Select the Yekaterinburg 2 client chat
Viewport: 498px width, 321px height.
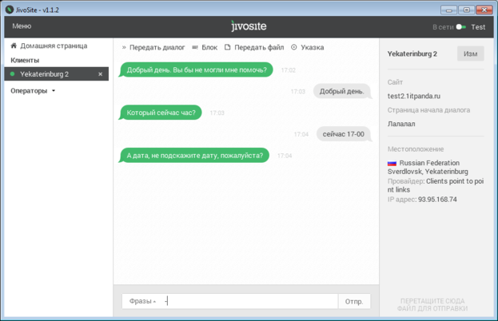[57, 74]
